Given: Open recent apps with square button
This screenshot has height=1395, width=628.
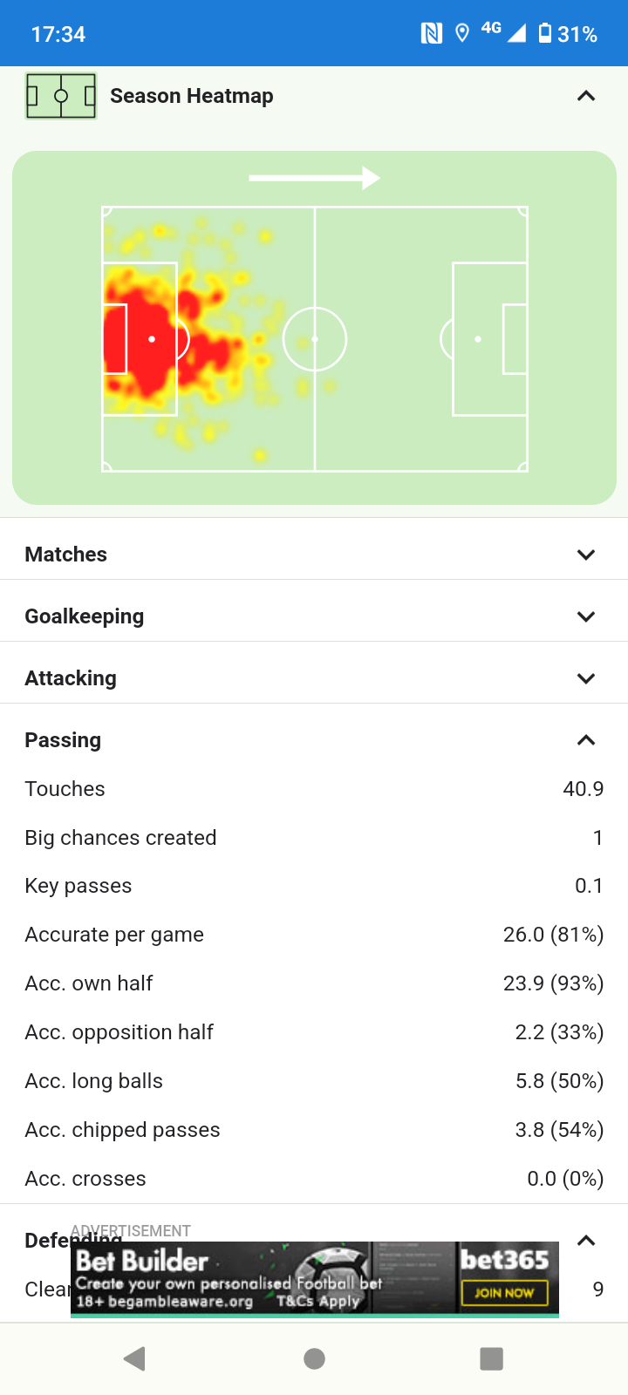Looking at the screenshot, I should point(492,1358).
